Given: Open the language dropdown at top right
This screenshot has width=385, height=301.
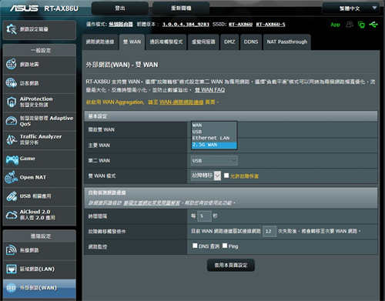Looking at the screenshot, I should 351,8.
